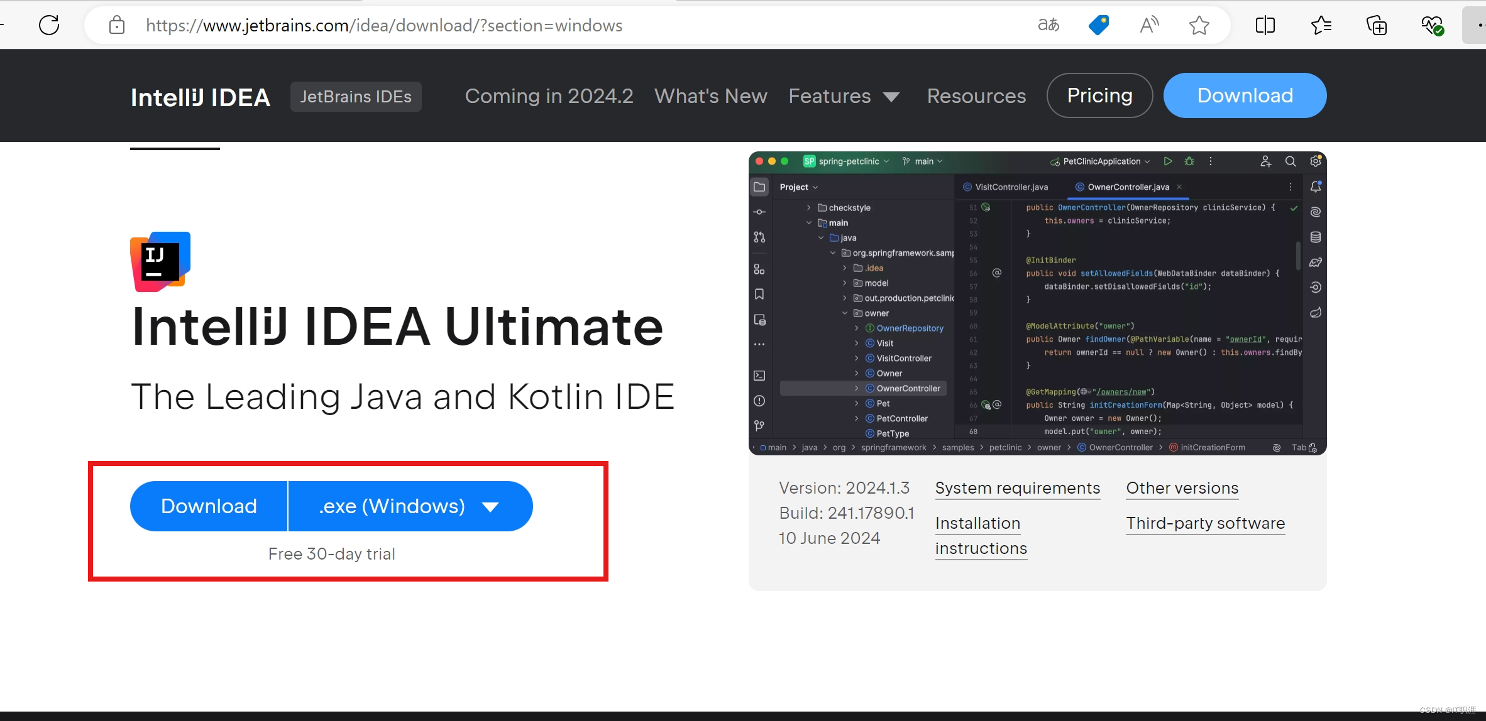The width and height of the screenshot is (1486, 721).
Task: Open the Pull Requests panel
Action: 759,237
